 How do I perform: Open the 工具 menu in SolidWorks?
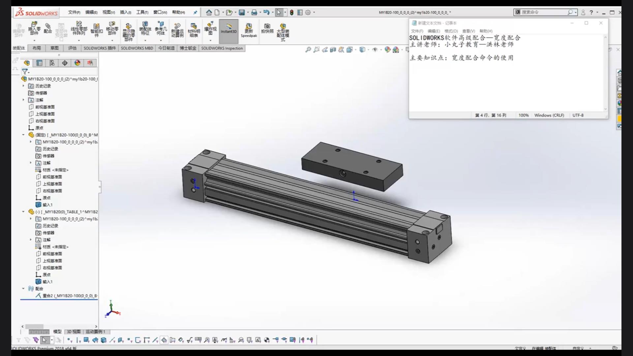(x=142, y=12)
